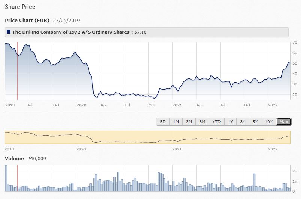Choose the 10Y range button
The height and width of the screenshot is (199, 301).
pyautogui.click(x=268, y=122)
